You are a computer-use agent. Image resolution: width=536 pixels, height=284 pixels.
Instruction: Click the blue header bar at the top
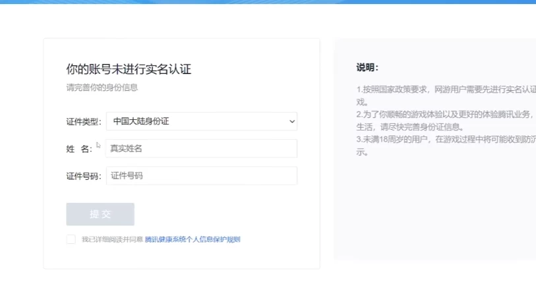268,2
